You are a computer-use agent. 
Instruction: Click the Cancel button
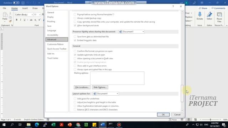(177, 114)
